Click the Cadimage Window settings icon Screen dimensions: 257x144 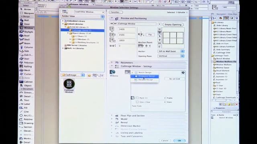point(112,72)
